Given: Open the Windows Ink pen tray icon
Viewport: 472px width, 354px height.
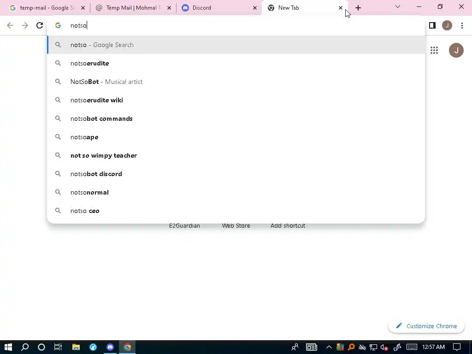Looking at the screenshot, I should [x=397, y=347].
